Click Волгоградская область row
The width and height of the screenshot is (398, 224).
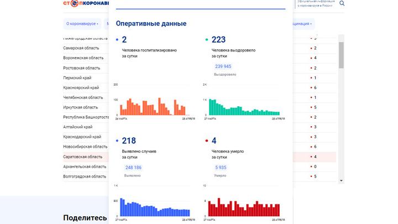point(85,176)
